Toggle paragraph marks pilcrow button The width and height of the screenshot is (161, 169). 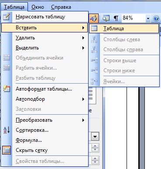(116, 18)
